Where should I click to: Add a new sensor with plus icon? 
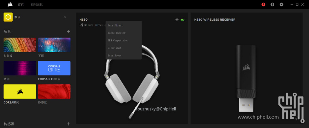click(69, 124)
